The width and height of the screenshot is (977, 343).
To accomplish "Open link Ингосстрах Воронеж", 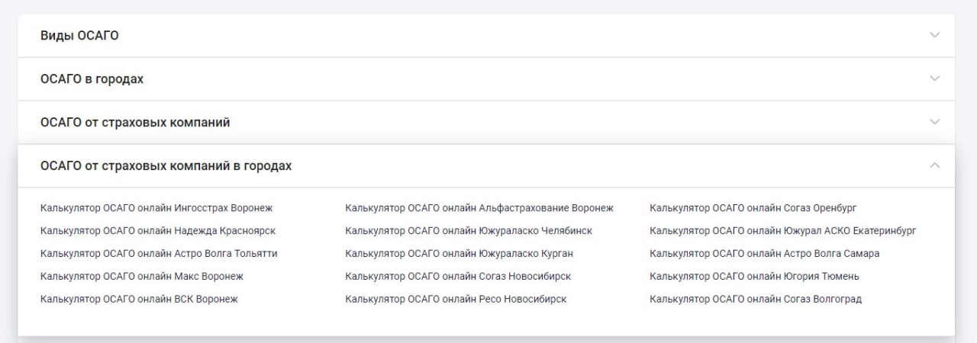I will point(156,208).
